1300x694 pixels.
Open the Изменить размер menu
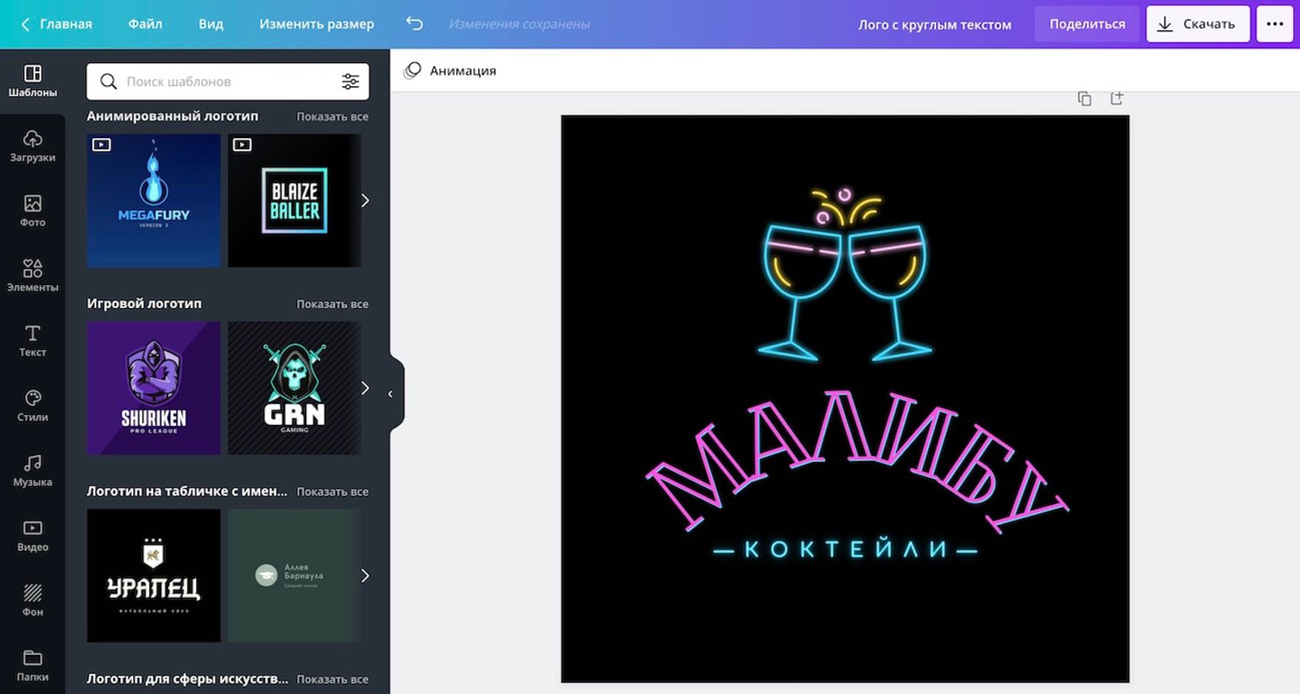(316, 24)
